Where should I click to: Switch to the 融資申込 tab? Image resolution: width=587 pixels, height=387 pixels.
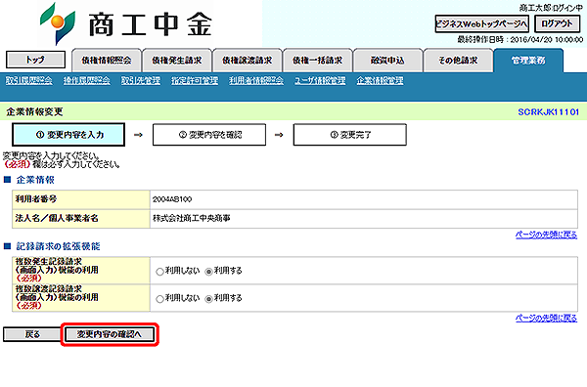pyautogui.click(x=387, y=61)
